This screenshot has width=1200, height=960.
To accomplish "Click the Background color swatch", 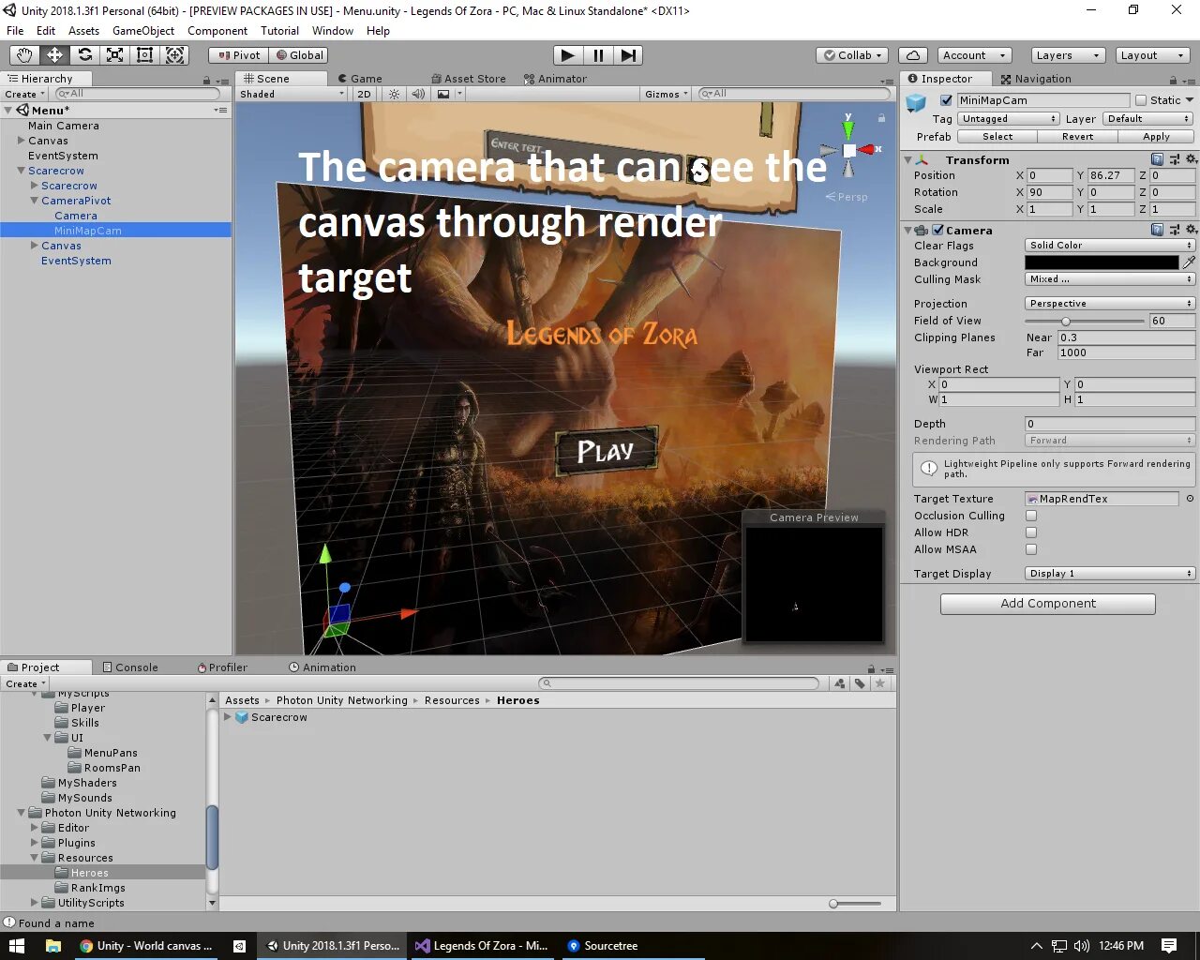I will pos(1102,262).
